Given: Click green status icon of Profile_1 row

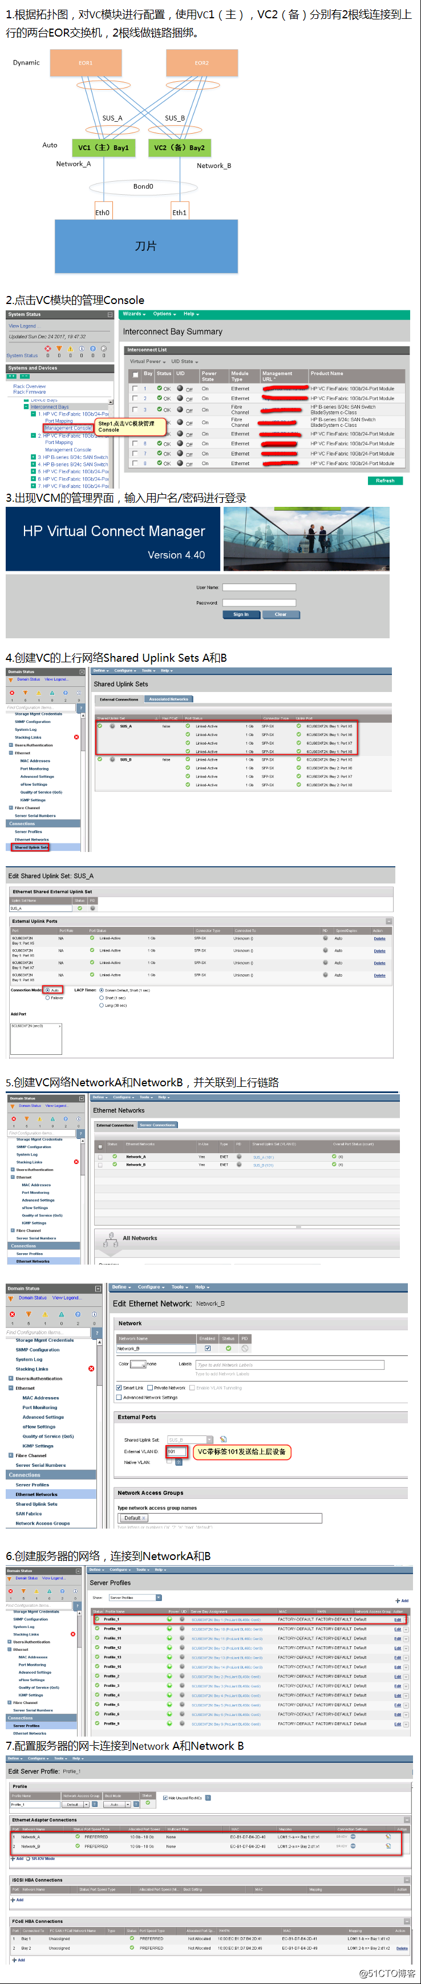Looking at the screenshot, I should coord(98,1619).
